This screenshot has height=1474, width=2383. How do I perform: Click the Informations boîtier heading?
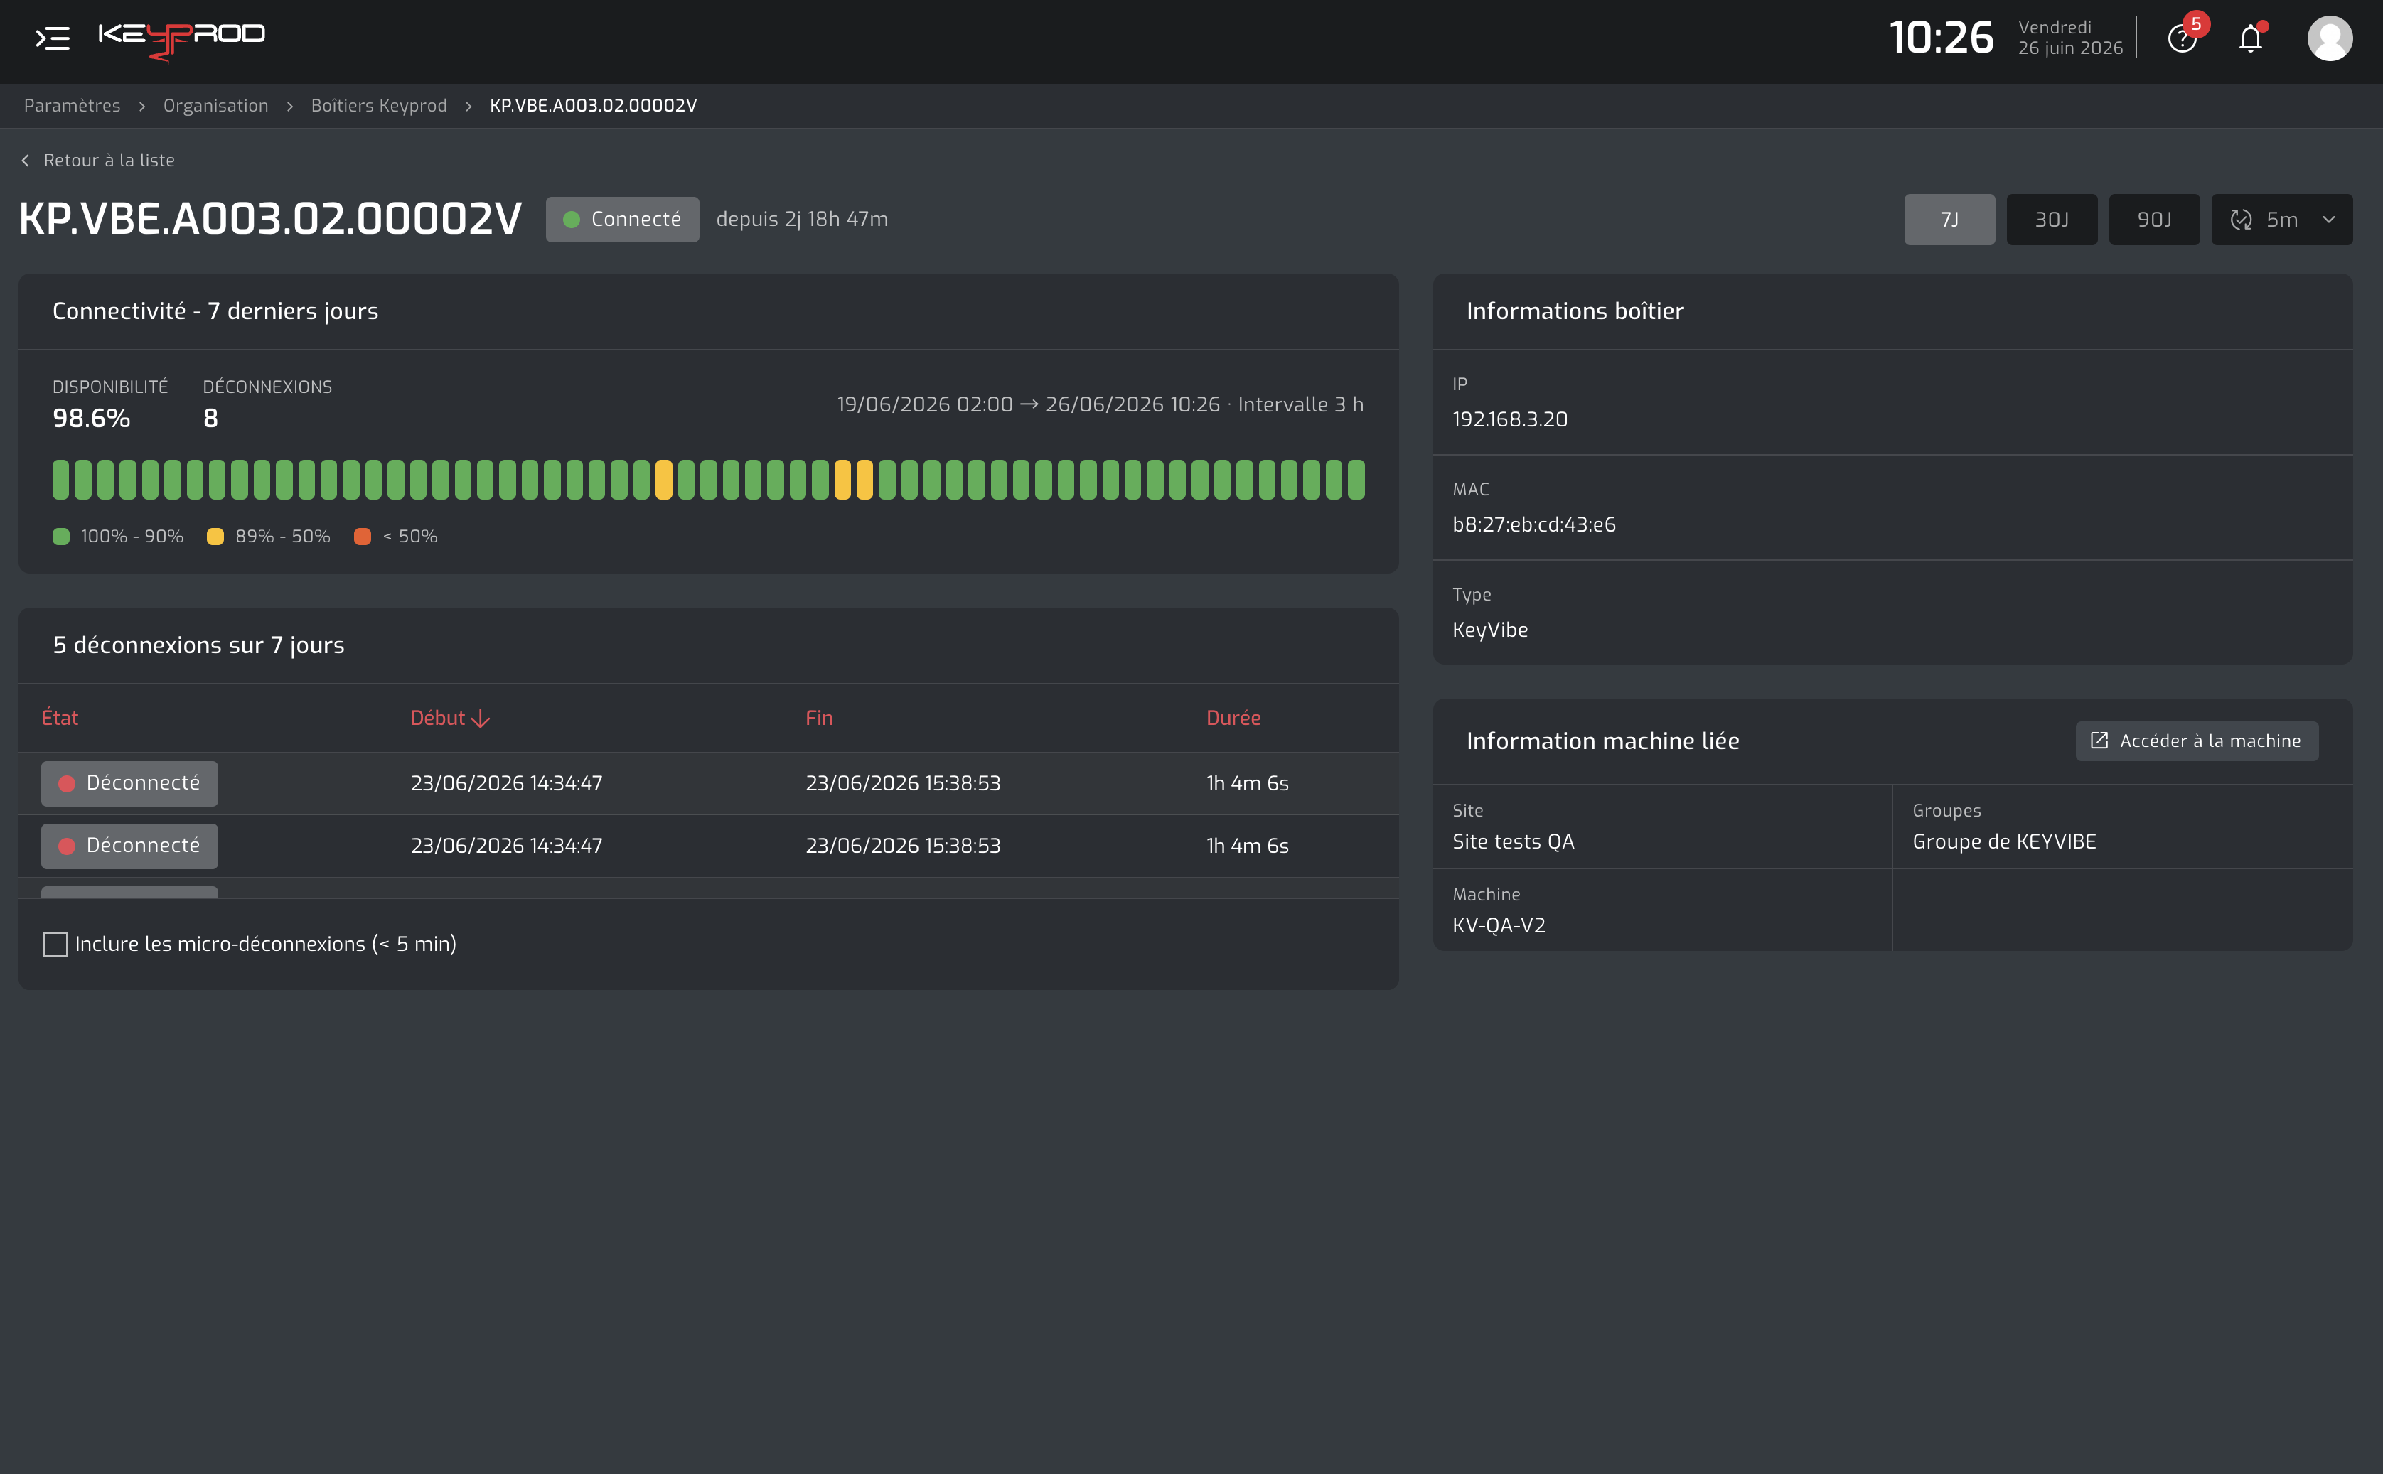(x=1575, y=311)
